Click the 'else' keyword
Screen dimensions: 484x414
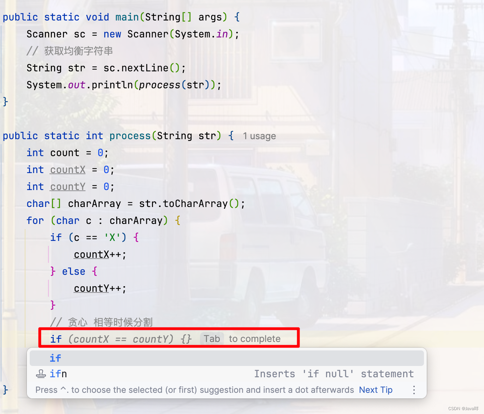click(74, 271)
